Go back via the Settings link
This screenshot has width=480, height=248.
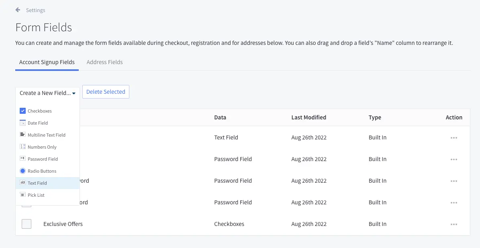[x=35, y=10]
